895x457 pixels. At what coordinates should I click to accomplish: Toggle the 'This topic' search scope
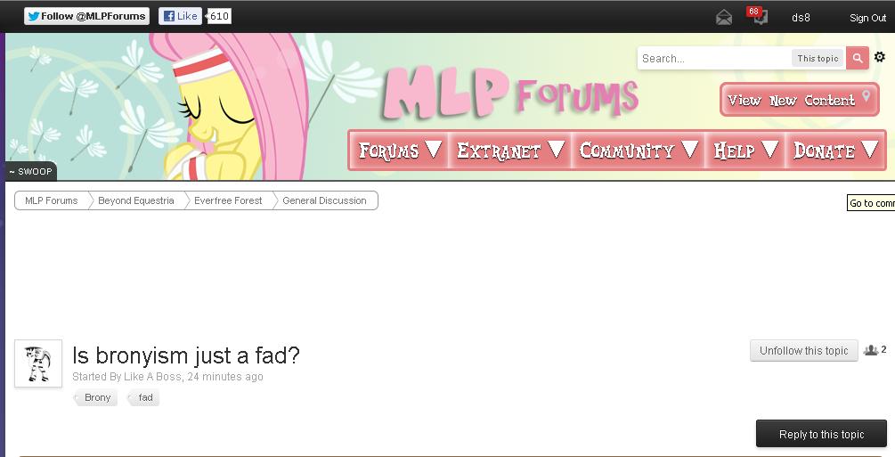tap(818, 58)
